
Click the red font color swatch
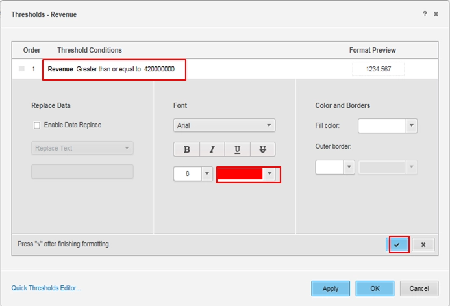pyautogui.click(x=240, y=174)
